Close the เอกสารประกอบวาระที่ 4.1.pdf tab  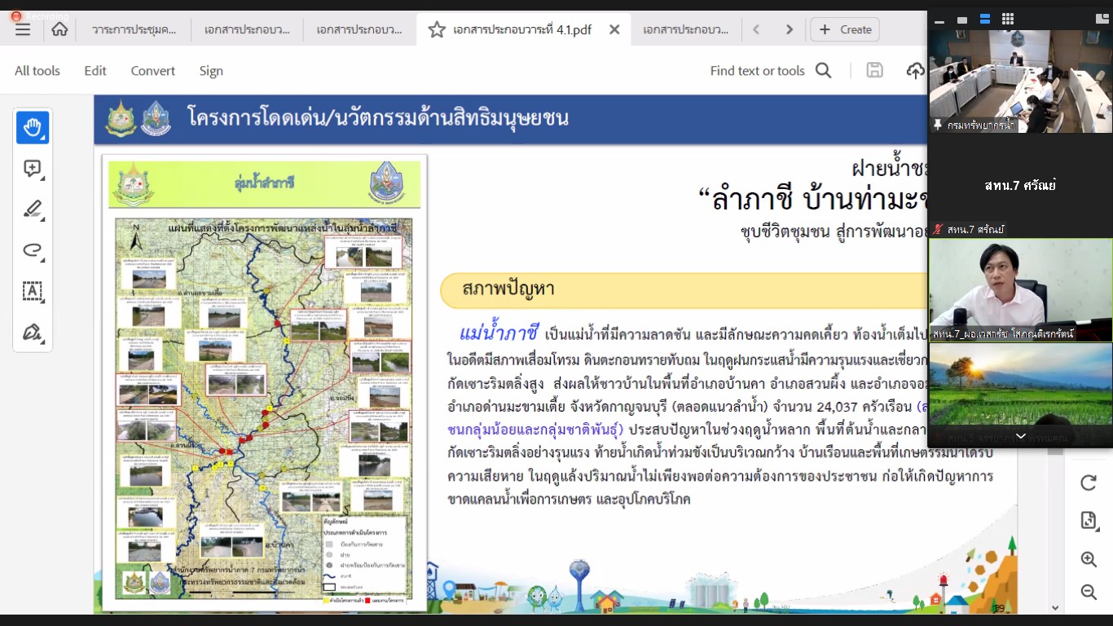(614, 29)
